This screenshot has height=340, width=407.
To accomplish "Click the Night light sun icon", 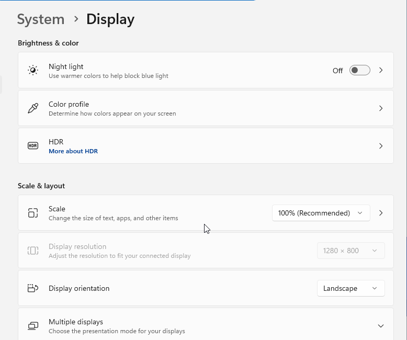I will coord(33,70).
